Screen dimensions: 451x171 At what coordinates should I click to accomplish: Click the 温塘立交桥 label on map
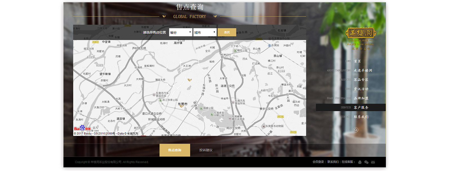227,86
